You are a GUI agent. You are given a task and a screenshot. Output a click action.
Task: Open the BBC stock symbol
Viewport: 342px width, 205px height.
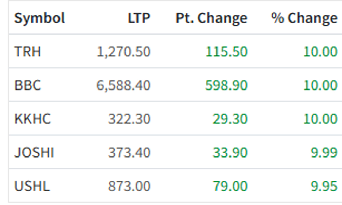pos(27,85)
